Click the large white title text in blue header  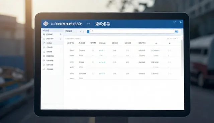(103, 24)
